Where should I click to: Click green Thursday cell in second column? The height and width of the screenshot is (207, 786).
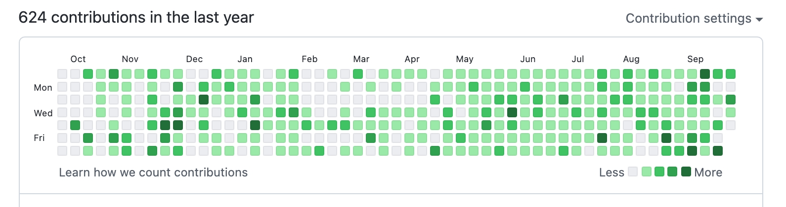pyautogui.click(x=75, y=125)
